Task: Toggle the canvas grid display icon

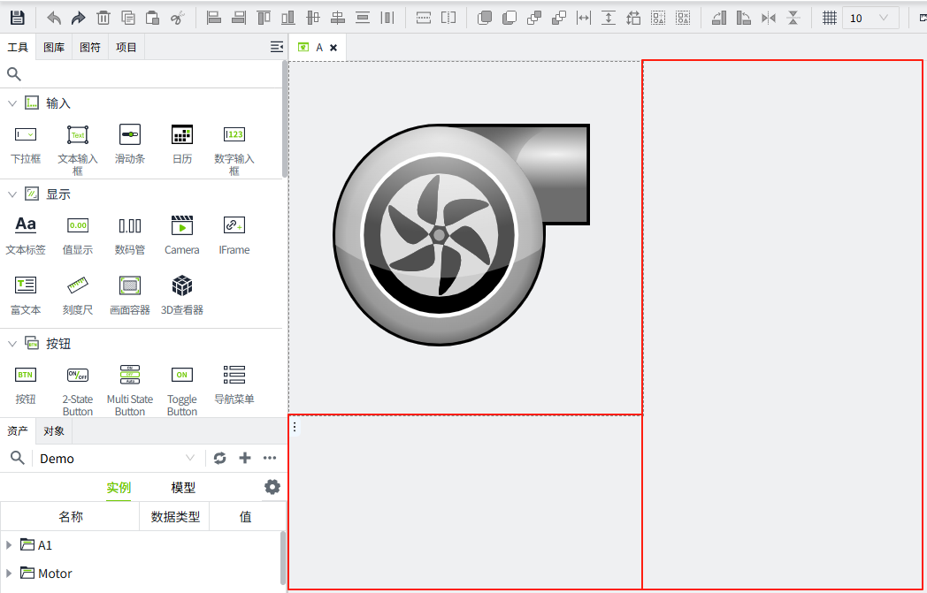Action: tap(829, 18)
